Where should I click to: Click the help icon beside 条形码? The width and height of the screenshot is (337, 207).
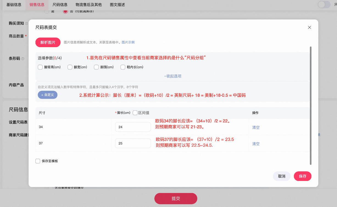(x=23, y=59)
